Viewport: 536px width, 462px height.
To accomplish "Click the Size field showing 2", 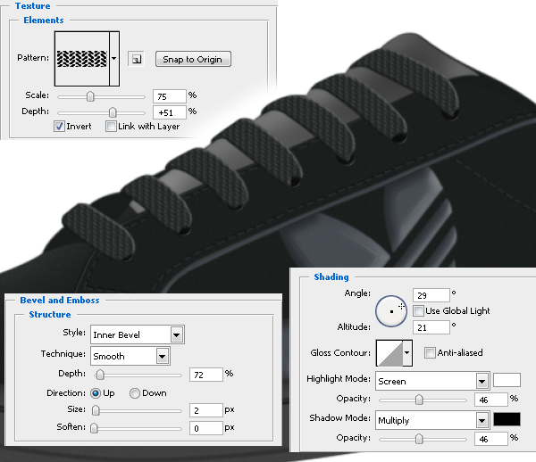I will [x=206, y=410].
